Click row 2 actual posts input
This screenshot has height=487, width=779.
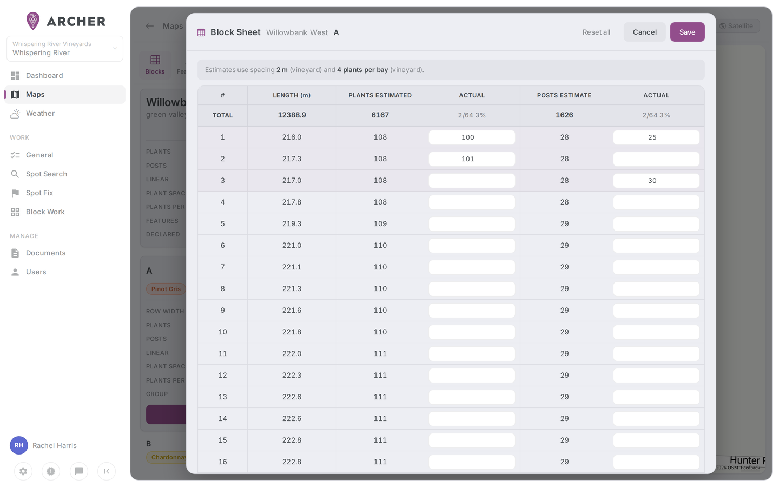656,159
